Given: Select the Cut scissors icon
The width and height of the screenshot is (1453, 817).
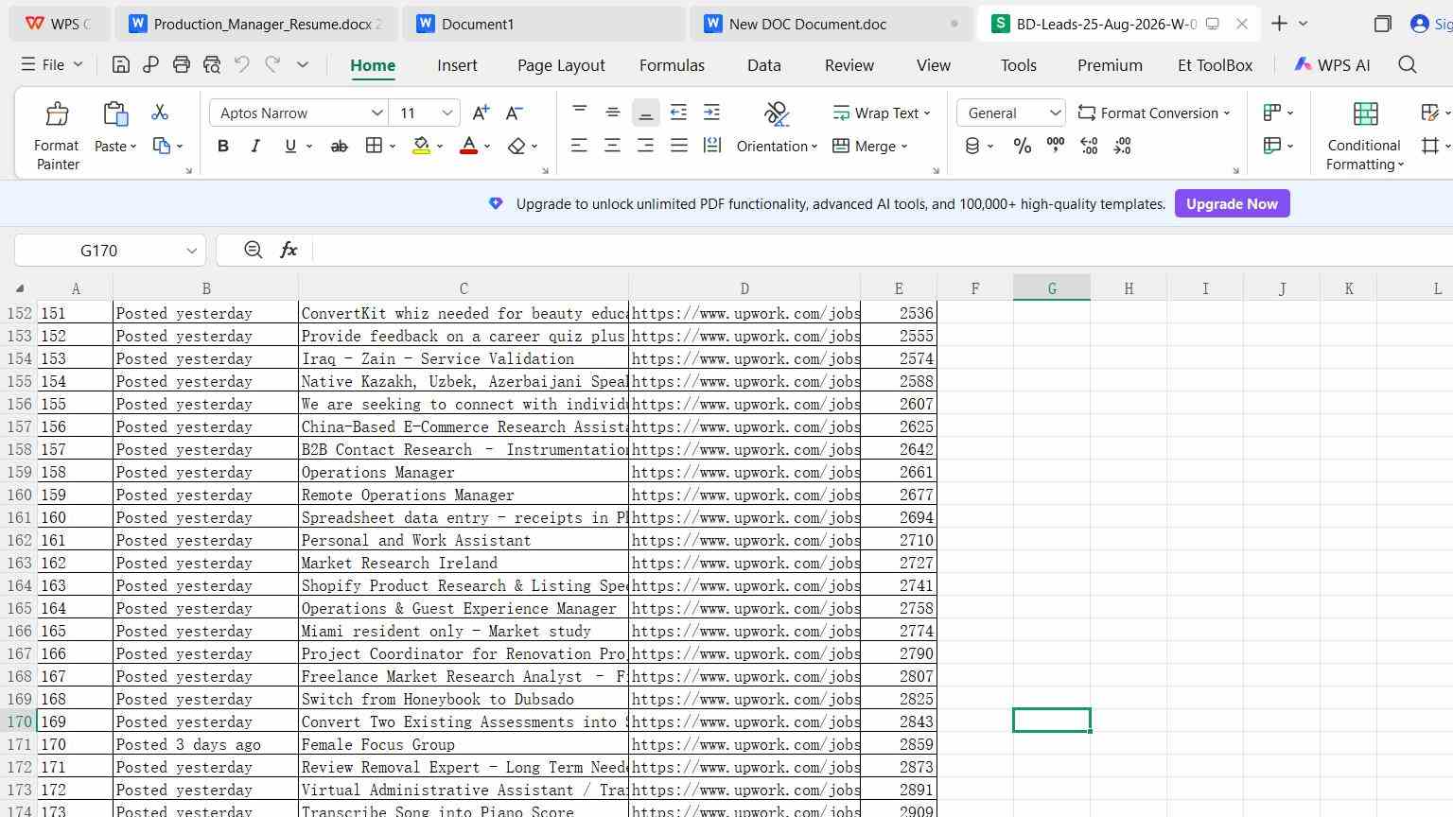Looking at the screenshot, I should click(x=160, y=113).
